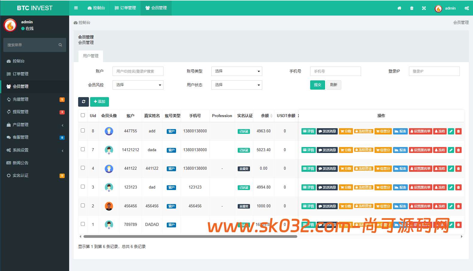Check the row checkbox for Uid 8

(83, 131)
